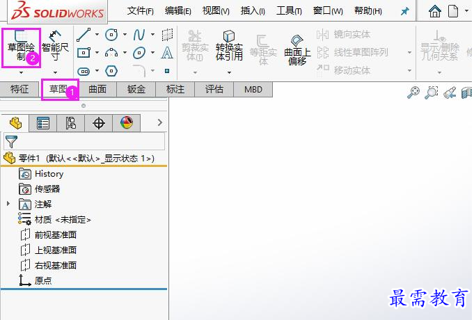Screen dimensions: 474x320
Task: Open the Window (窗口) menu
Action: tap(328, 12)
